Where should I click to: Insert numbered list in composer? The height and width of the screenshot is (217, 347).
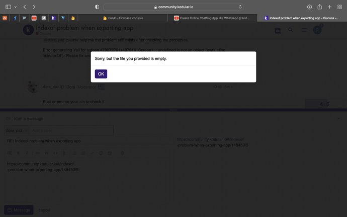[x=83, y=153]
